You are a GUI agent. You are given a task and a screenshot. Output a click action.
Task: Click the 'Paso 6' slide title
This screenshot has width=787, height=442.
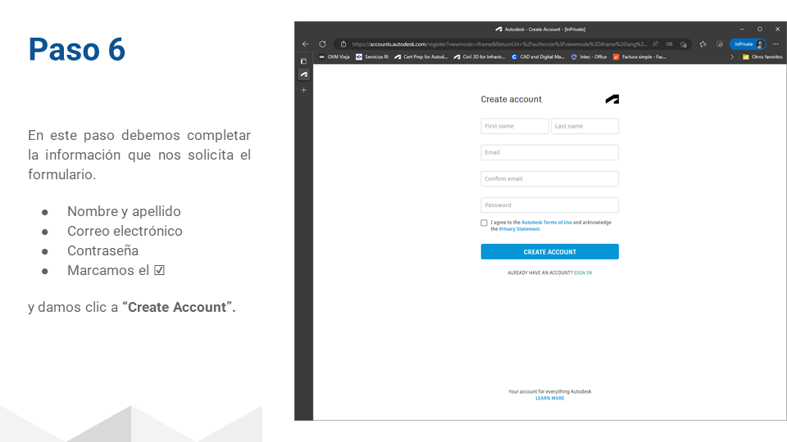[77, 50]
